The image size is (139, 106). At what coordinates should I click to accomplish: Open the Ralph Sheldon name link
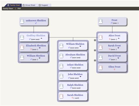(x=75, y=85)
